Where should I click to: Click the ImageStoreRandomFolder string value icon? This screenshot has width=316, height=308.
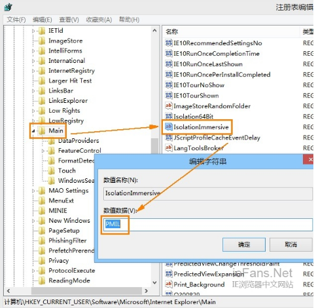point(169,106)
